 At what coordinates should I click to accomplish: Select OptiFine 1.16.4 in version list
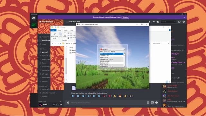point(112,63)
